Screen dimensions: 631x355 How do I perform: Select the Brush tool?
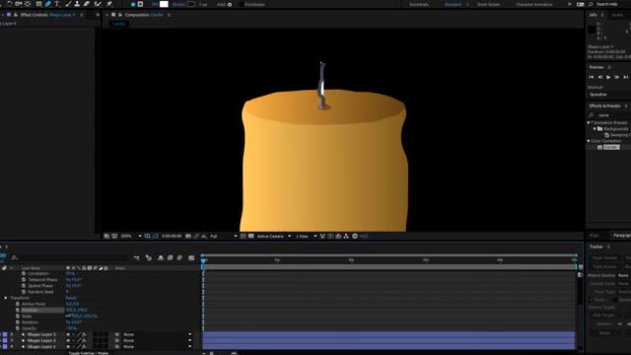pyautogui.click(x=68, y=4)
